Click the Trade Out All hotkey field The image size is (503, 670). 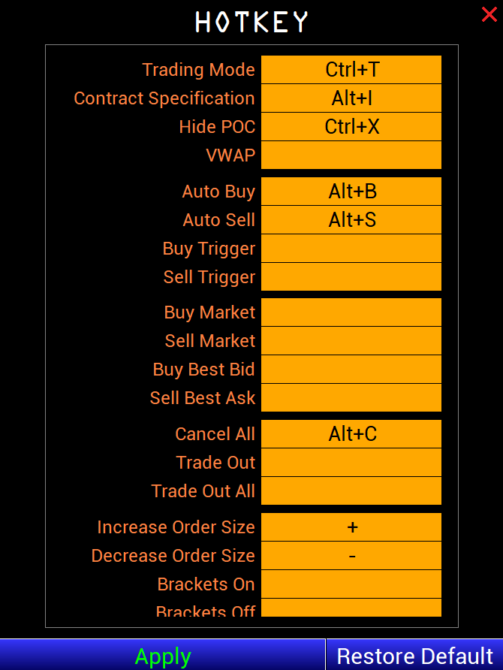pyautogui.click(x=351, y=491)
